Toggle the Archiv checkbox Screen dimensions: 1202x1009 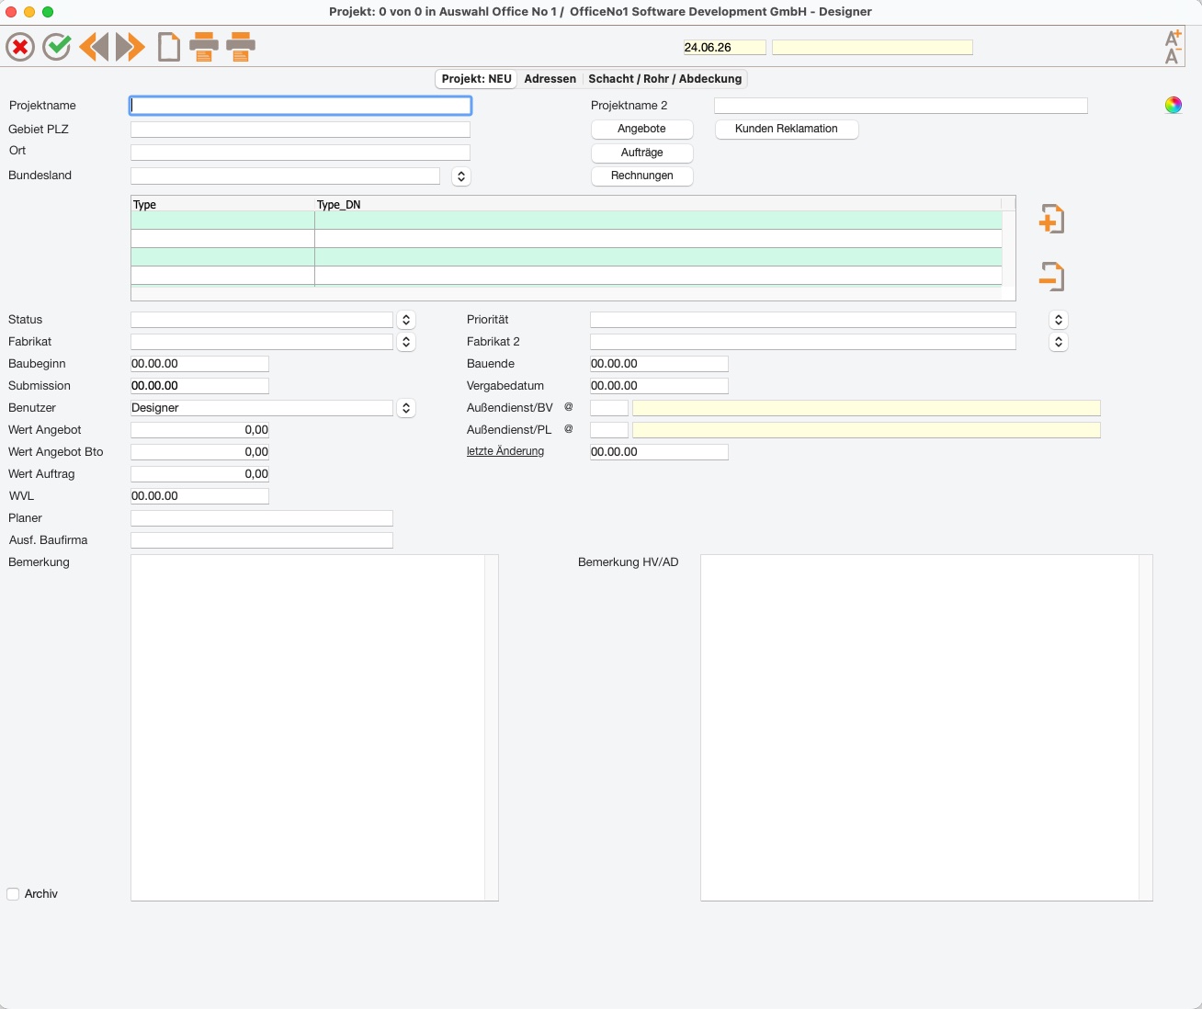tap(13, 894)
